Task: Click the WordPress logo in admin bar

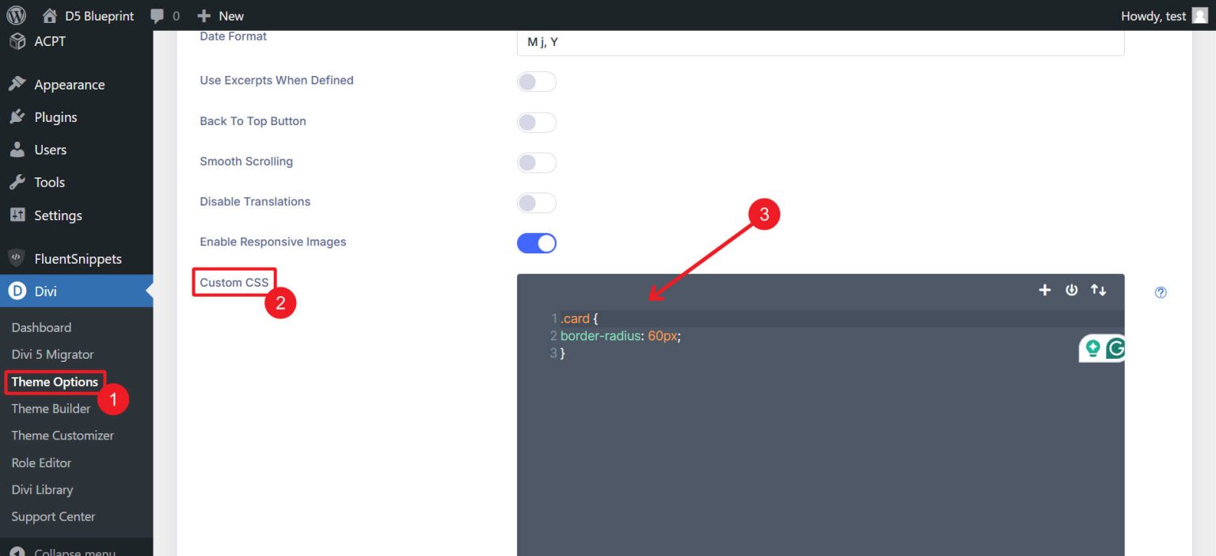Action: click(x=16, y=15)
